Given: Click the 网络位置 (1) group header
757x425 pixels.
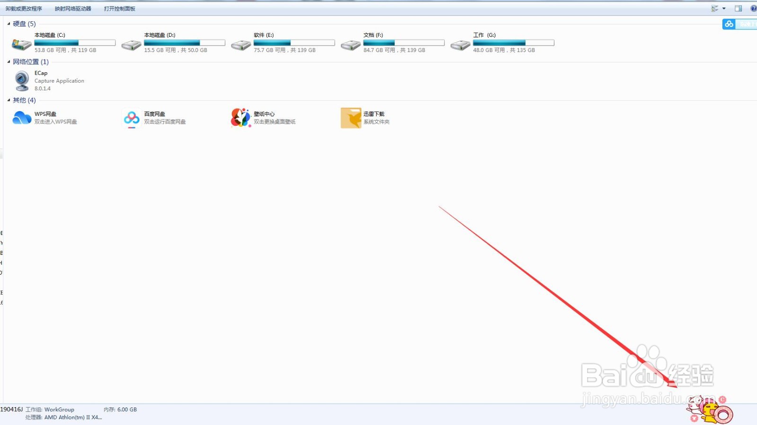Looking at the screenshot, I should (x=31, y=62).
